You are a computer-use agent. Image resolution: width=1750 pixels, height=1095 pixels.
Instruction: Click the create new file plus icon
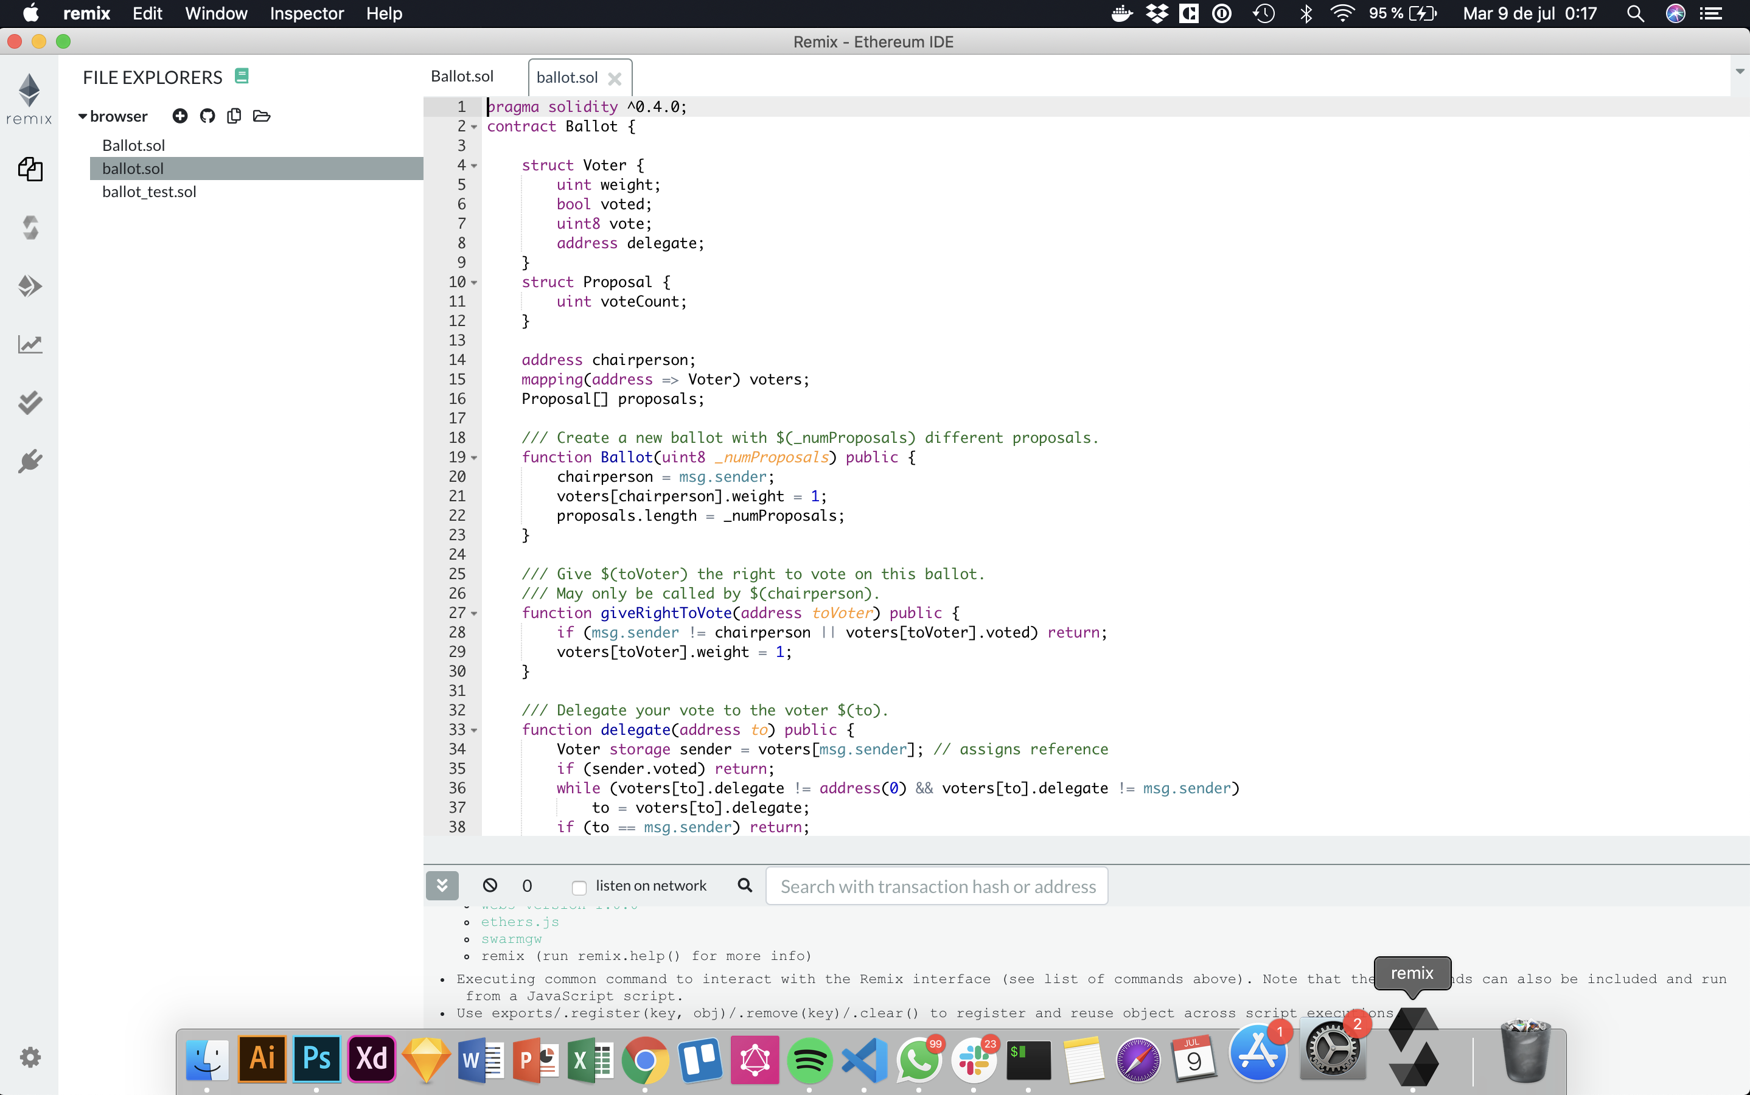180,116
